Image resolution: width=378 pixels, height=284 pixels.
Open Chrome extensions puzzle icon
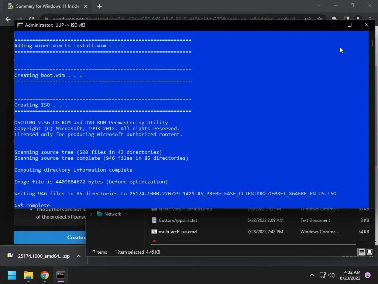[334, 19]
